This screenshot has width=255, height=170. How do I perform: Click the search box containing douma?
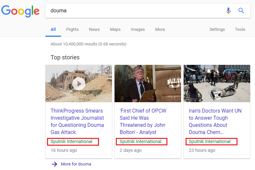click(x=135, y=11)
